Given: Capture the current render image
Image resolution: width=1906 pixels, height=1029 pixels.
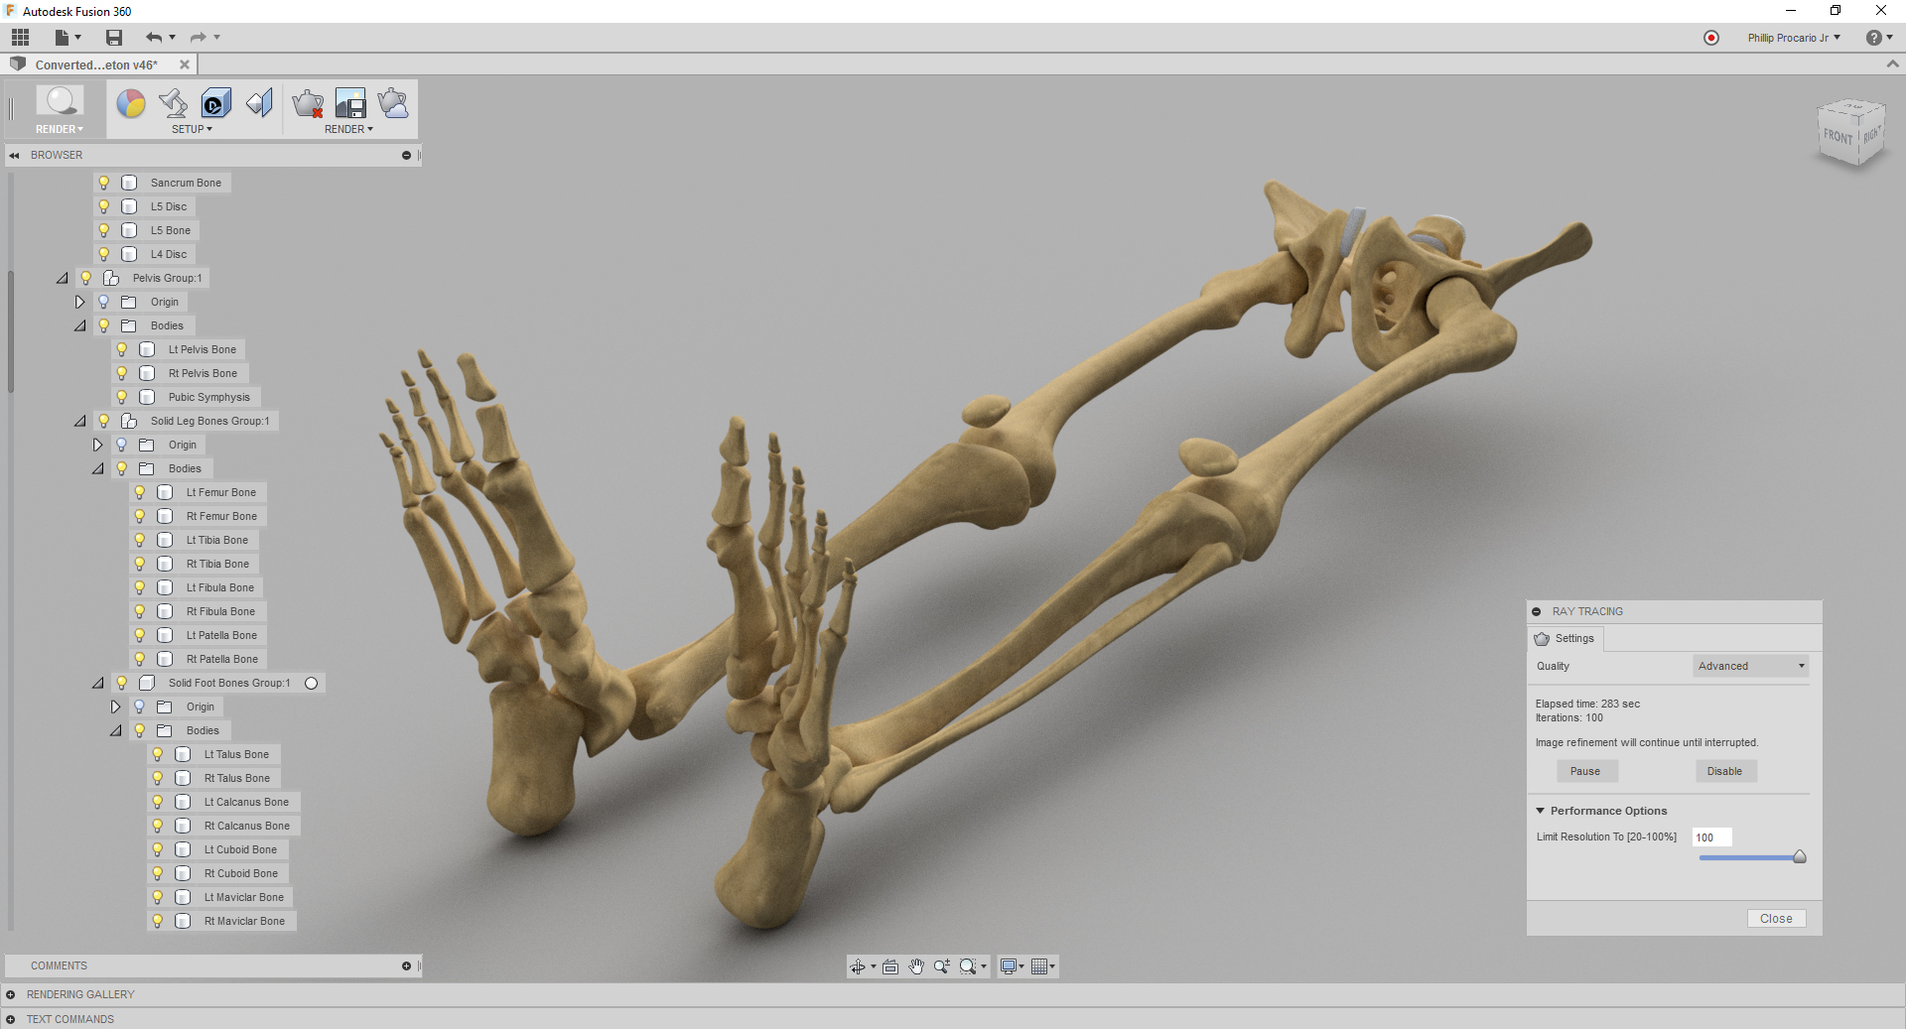Looking at the screenshot, I should tap(349, 103).
